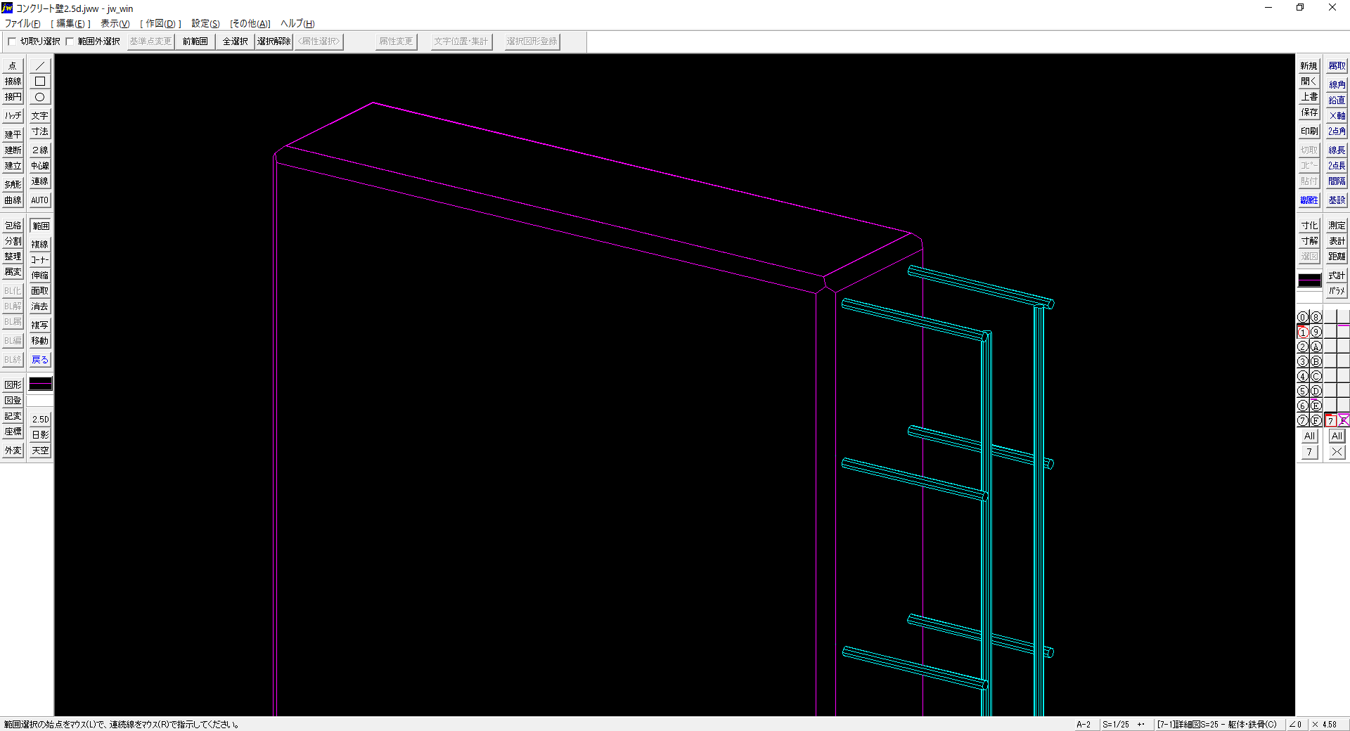Image resolution: width=1350 pixels, height=731 pixels.
Task: Select the コーナー corner tool
Action: tap(40, 260)
